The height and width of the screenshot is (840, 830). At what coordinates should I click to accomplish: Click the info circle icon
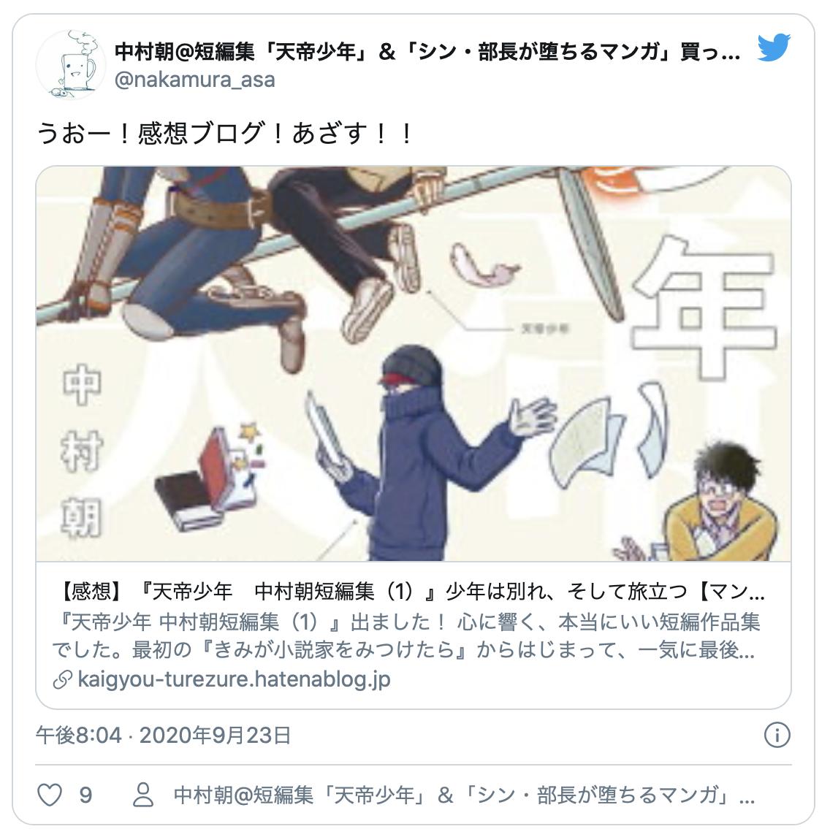[777, 735]
